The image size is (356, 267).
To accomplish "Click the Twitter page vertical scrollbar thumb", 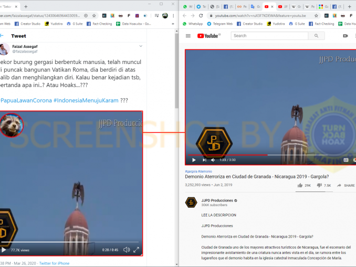I will pos(176,71).
